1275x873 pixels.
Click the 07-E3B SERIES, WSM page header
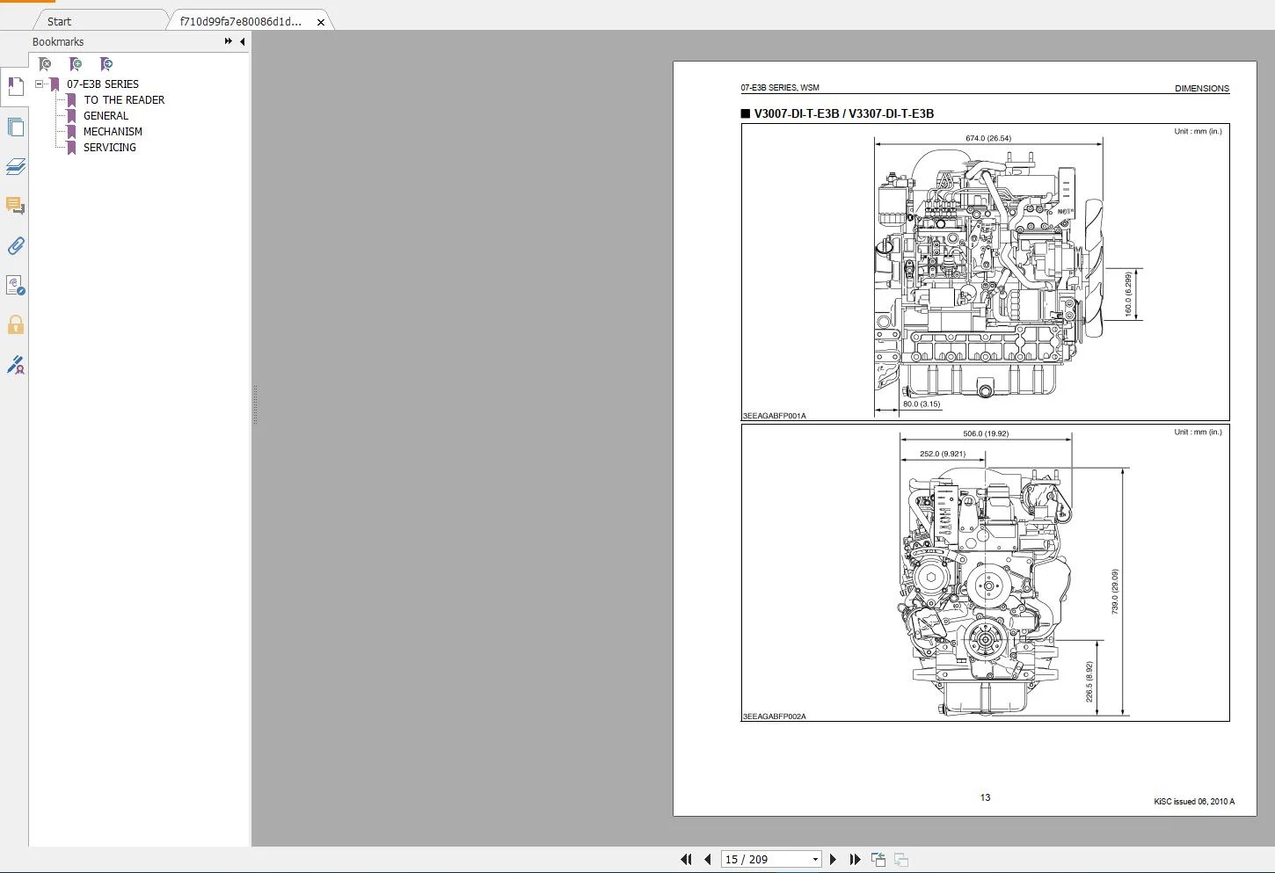tap(780, 88)
